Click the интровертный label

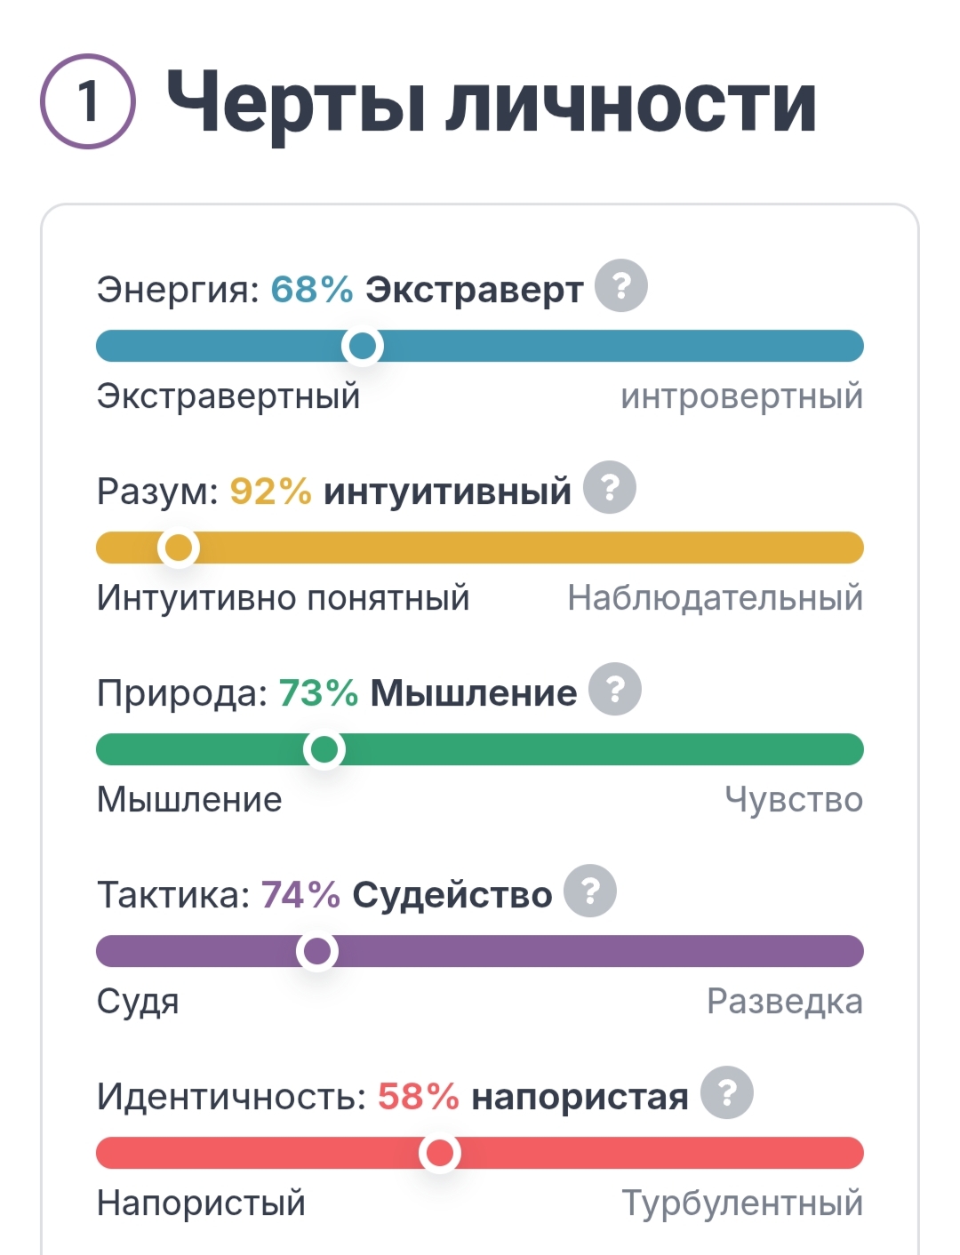pyautogui.click(x=741, y=396)
